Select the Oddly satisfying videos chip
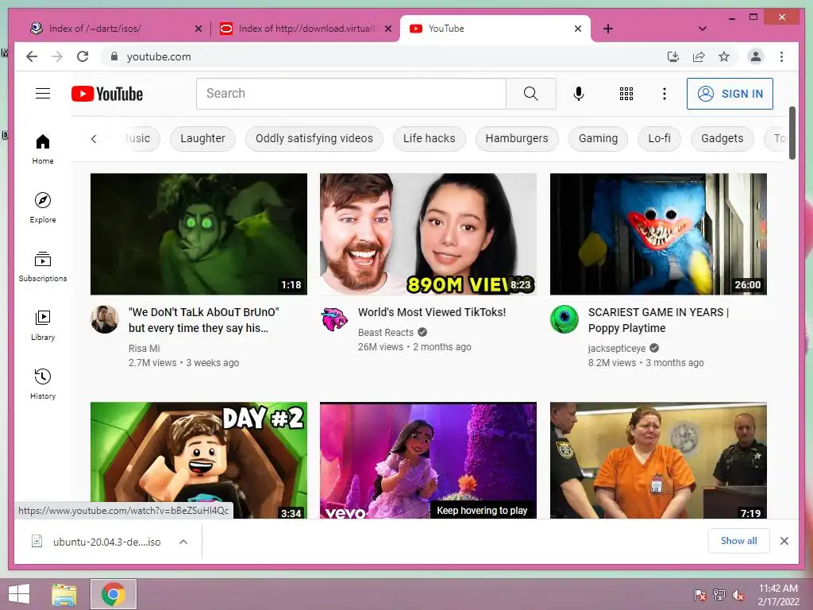Viewport: 813px width, 610px height. 314,138
